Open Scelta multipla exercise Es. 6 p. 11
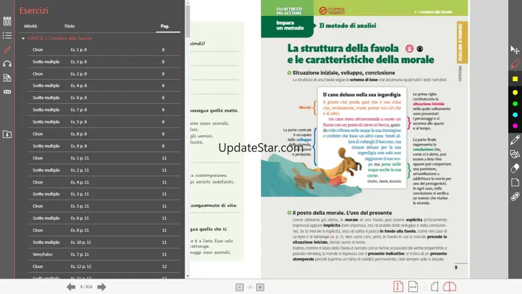The image size is (522, 294). pyautogui.click(x=104, y=218)
